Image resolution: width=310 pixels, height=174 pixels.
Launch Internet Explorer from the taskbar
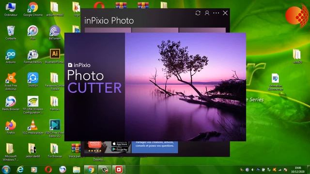[20, 170]
